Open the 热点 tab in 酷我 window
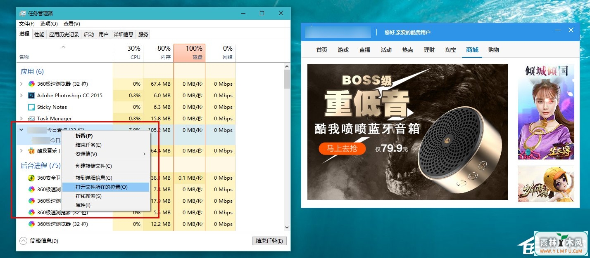 click(x=408, y=50)
